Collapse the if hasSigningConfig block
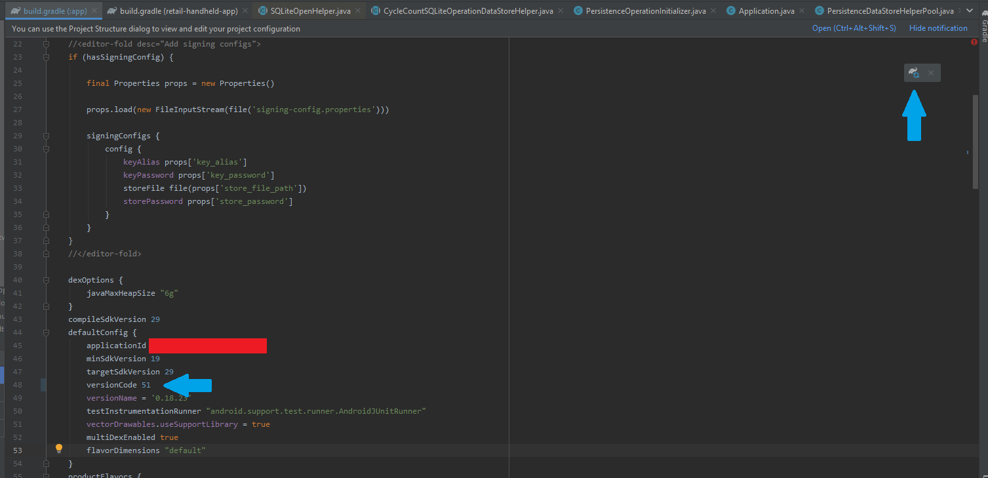 point(46,57)
